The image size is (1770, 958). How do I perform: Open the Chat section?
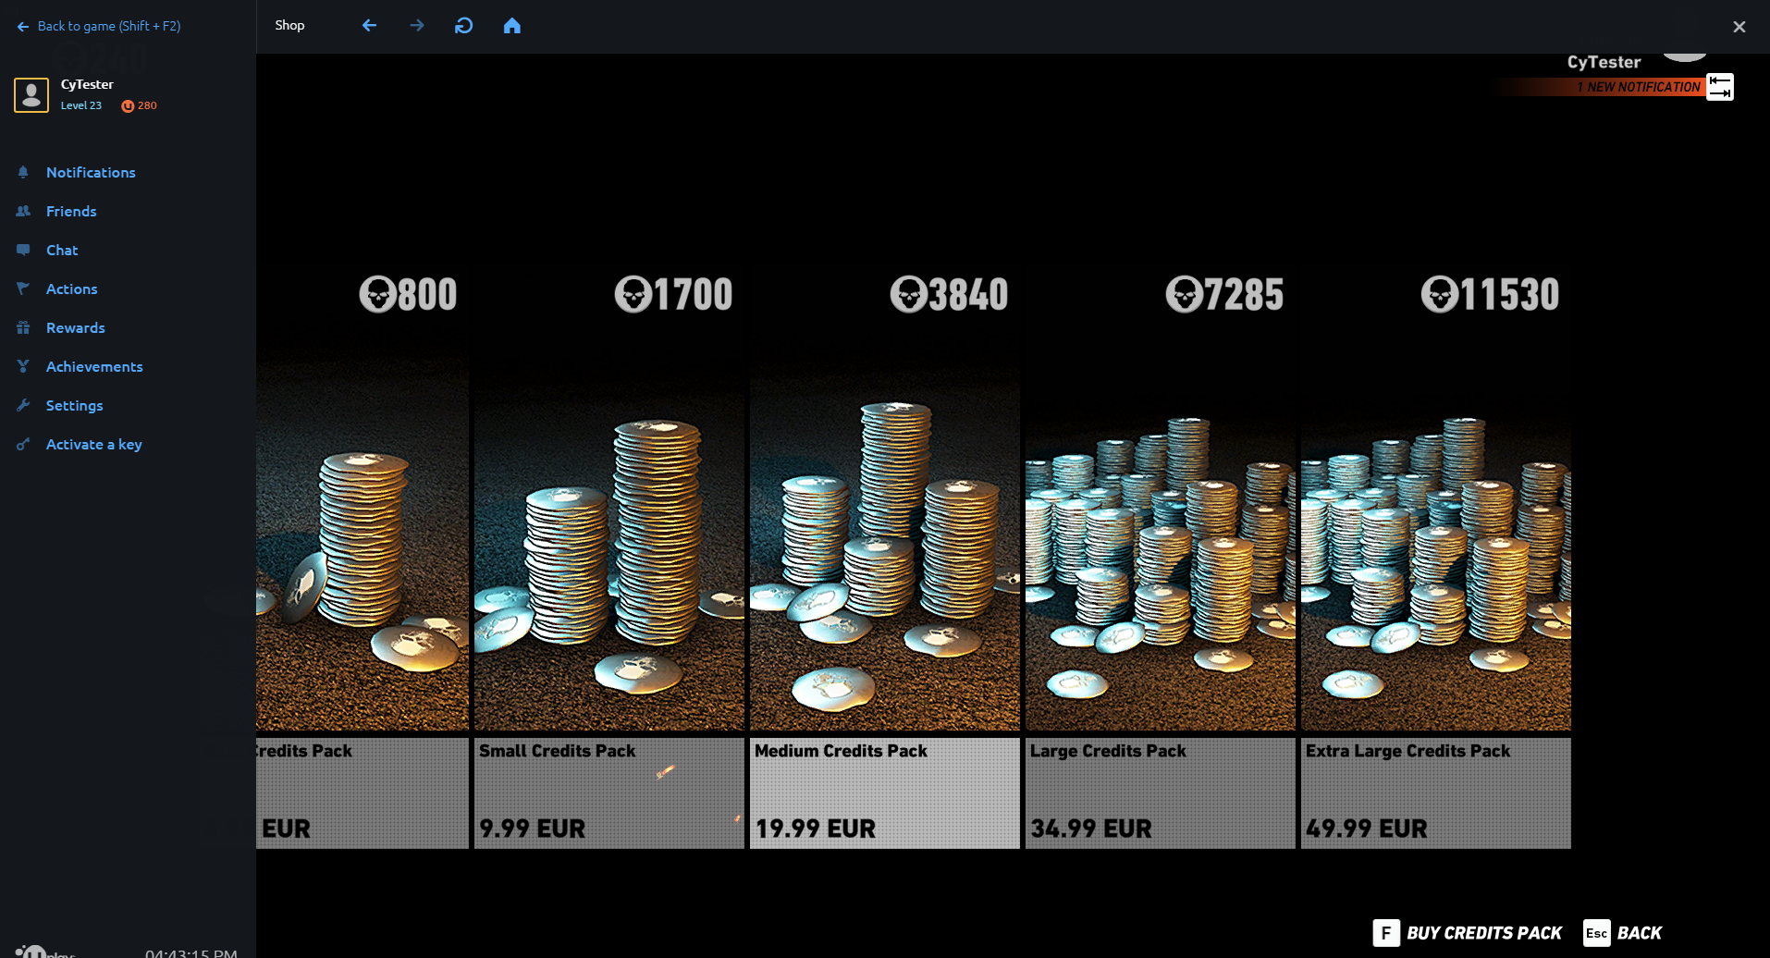tap(62, 250)
